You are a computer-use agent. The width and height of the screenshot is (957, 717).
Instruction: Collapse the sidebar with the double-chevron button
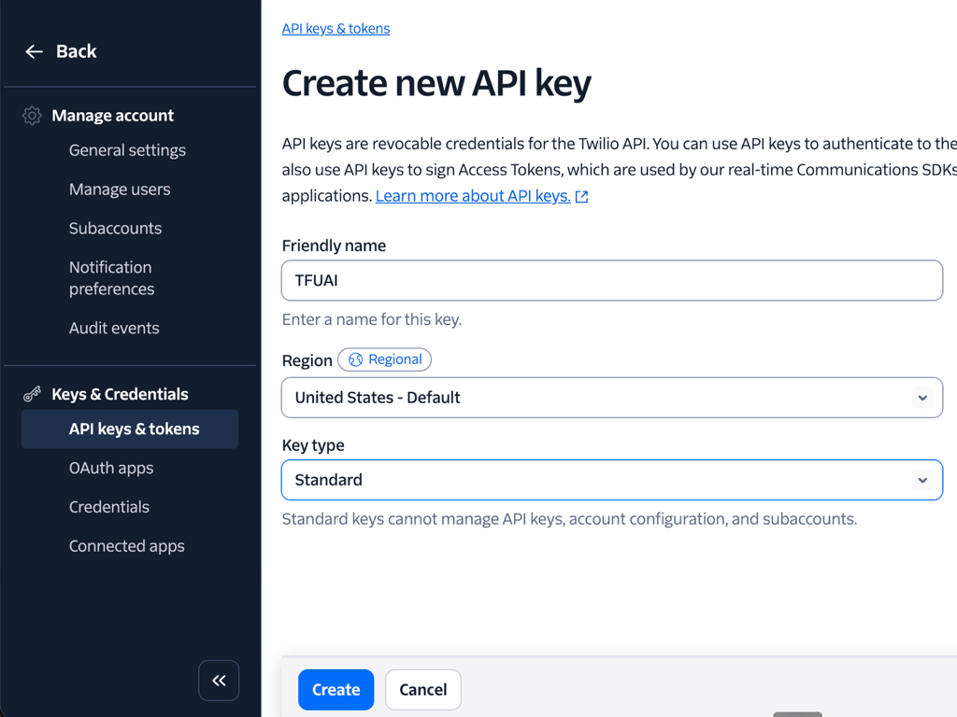pyautogui.click(x=219, y=681)
